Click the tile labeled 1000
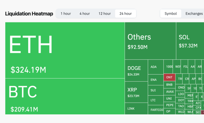Image resolution: width=204 pixels, height=123 pixels. [x=168, y=67]
